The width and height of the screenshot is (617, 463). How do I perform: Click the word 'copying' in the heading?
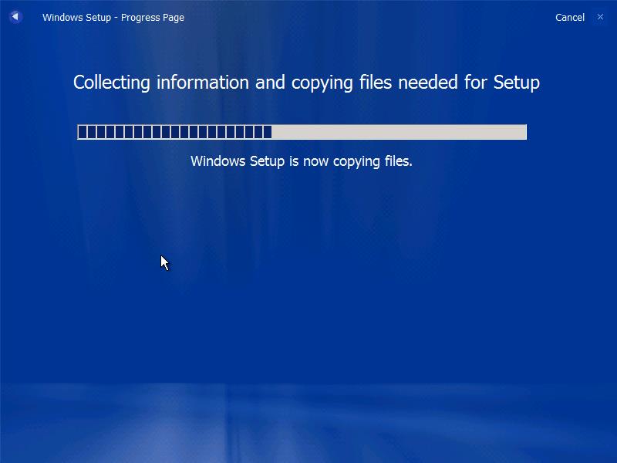[x=321, y=83]
